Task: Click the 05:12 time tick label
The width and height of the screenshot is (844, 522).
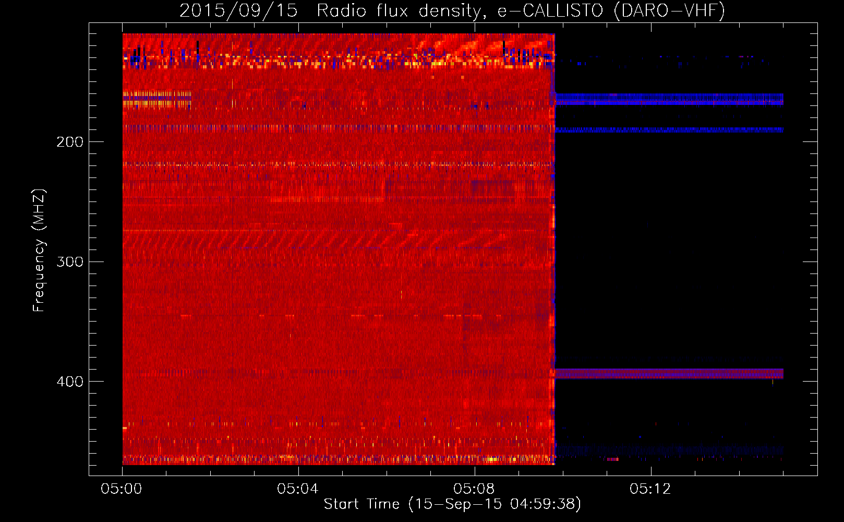Action: click(x=650, y=489)
